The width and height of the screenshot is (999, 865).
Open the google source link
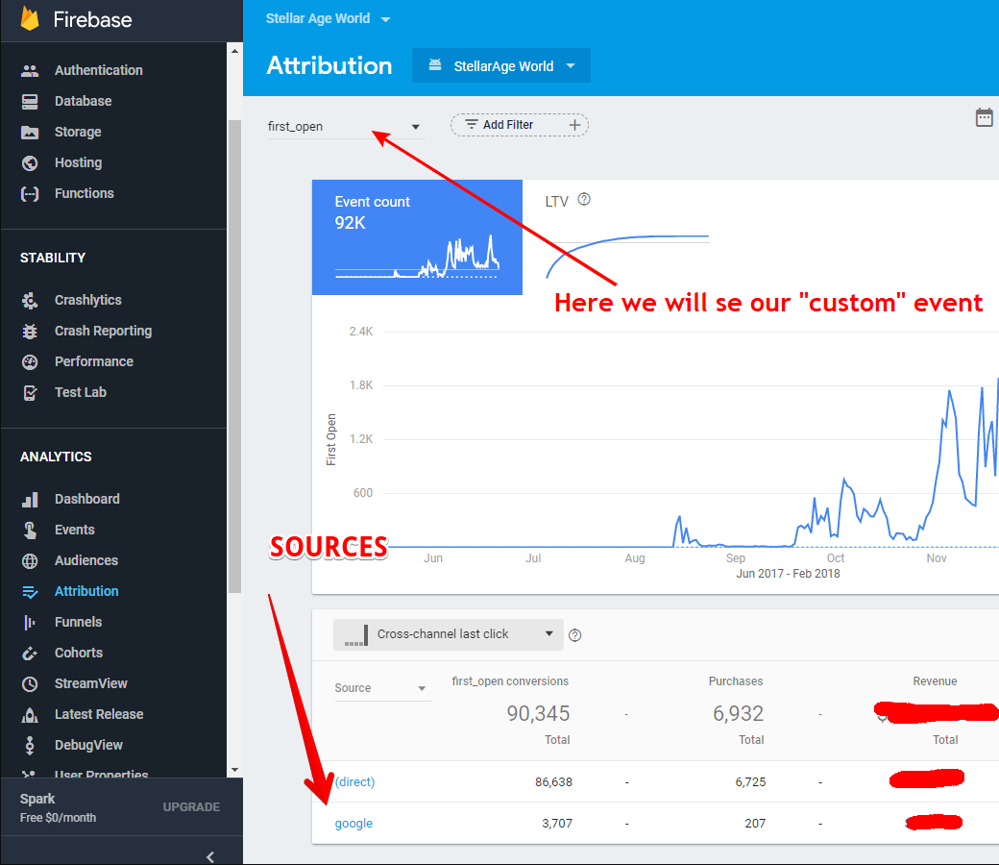[353, 824]
